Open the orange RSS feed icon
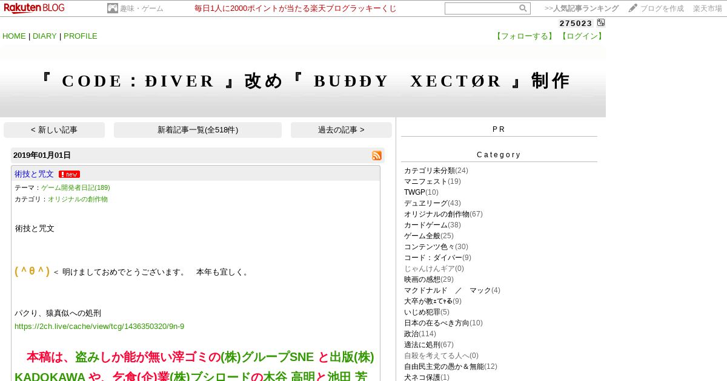Viewport: 727px width, 381px height. click(377, 155)
